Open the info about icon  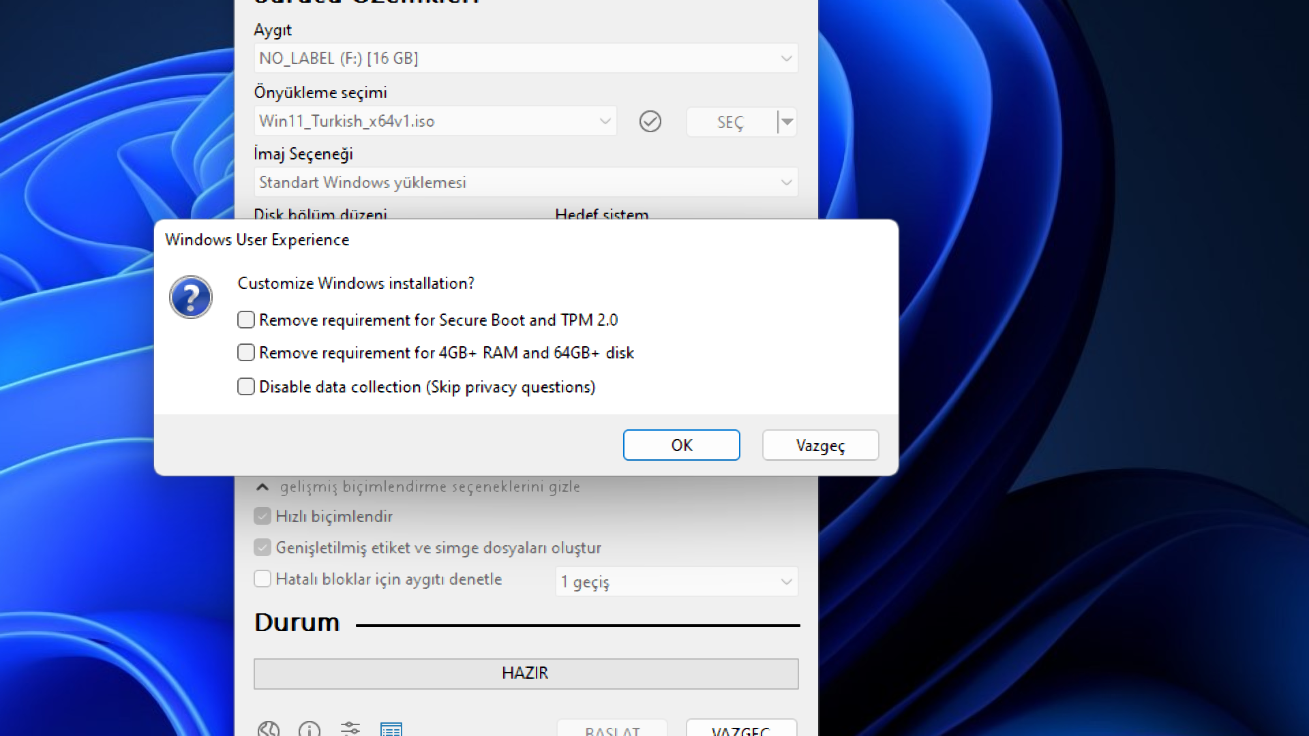tap(310, 729)
